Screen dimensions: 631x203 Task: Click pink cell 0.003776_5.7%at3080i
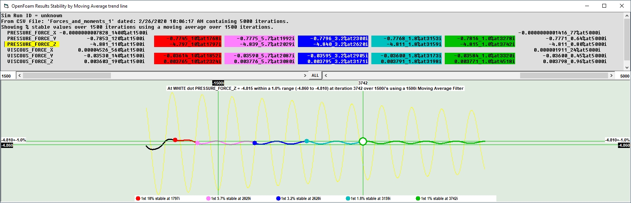click(x=260, y=62)
